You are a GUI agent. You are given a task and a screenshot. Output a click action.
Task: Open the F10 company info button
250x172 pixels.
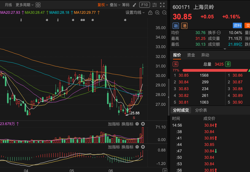point(144,5)
